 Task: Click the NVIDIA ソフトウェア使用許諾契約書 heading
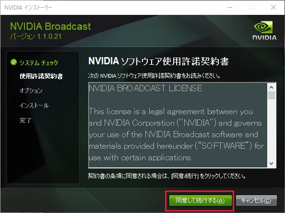(x=158, y=61)
